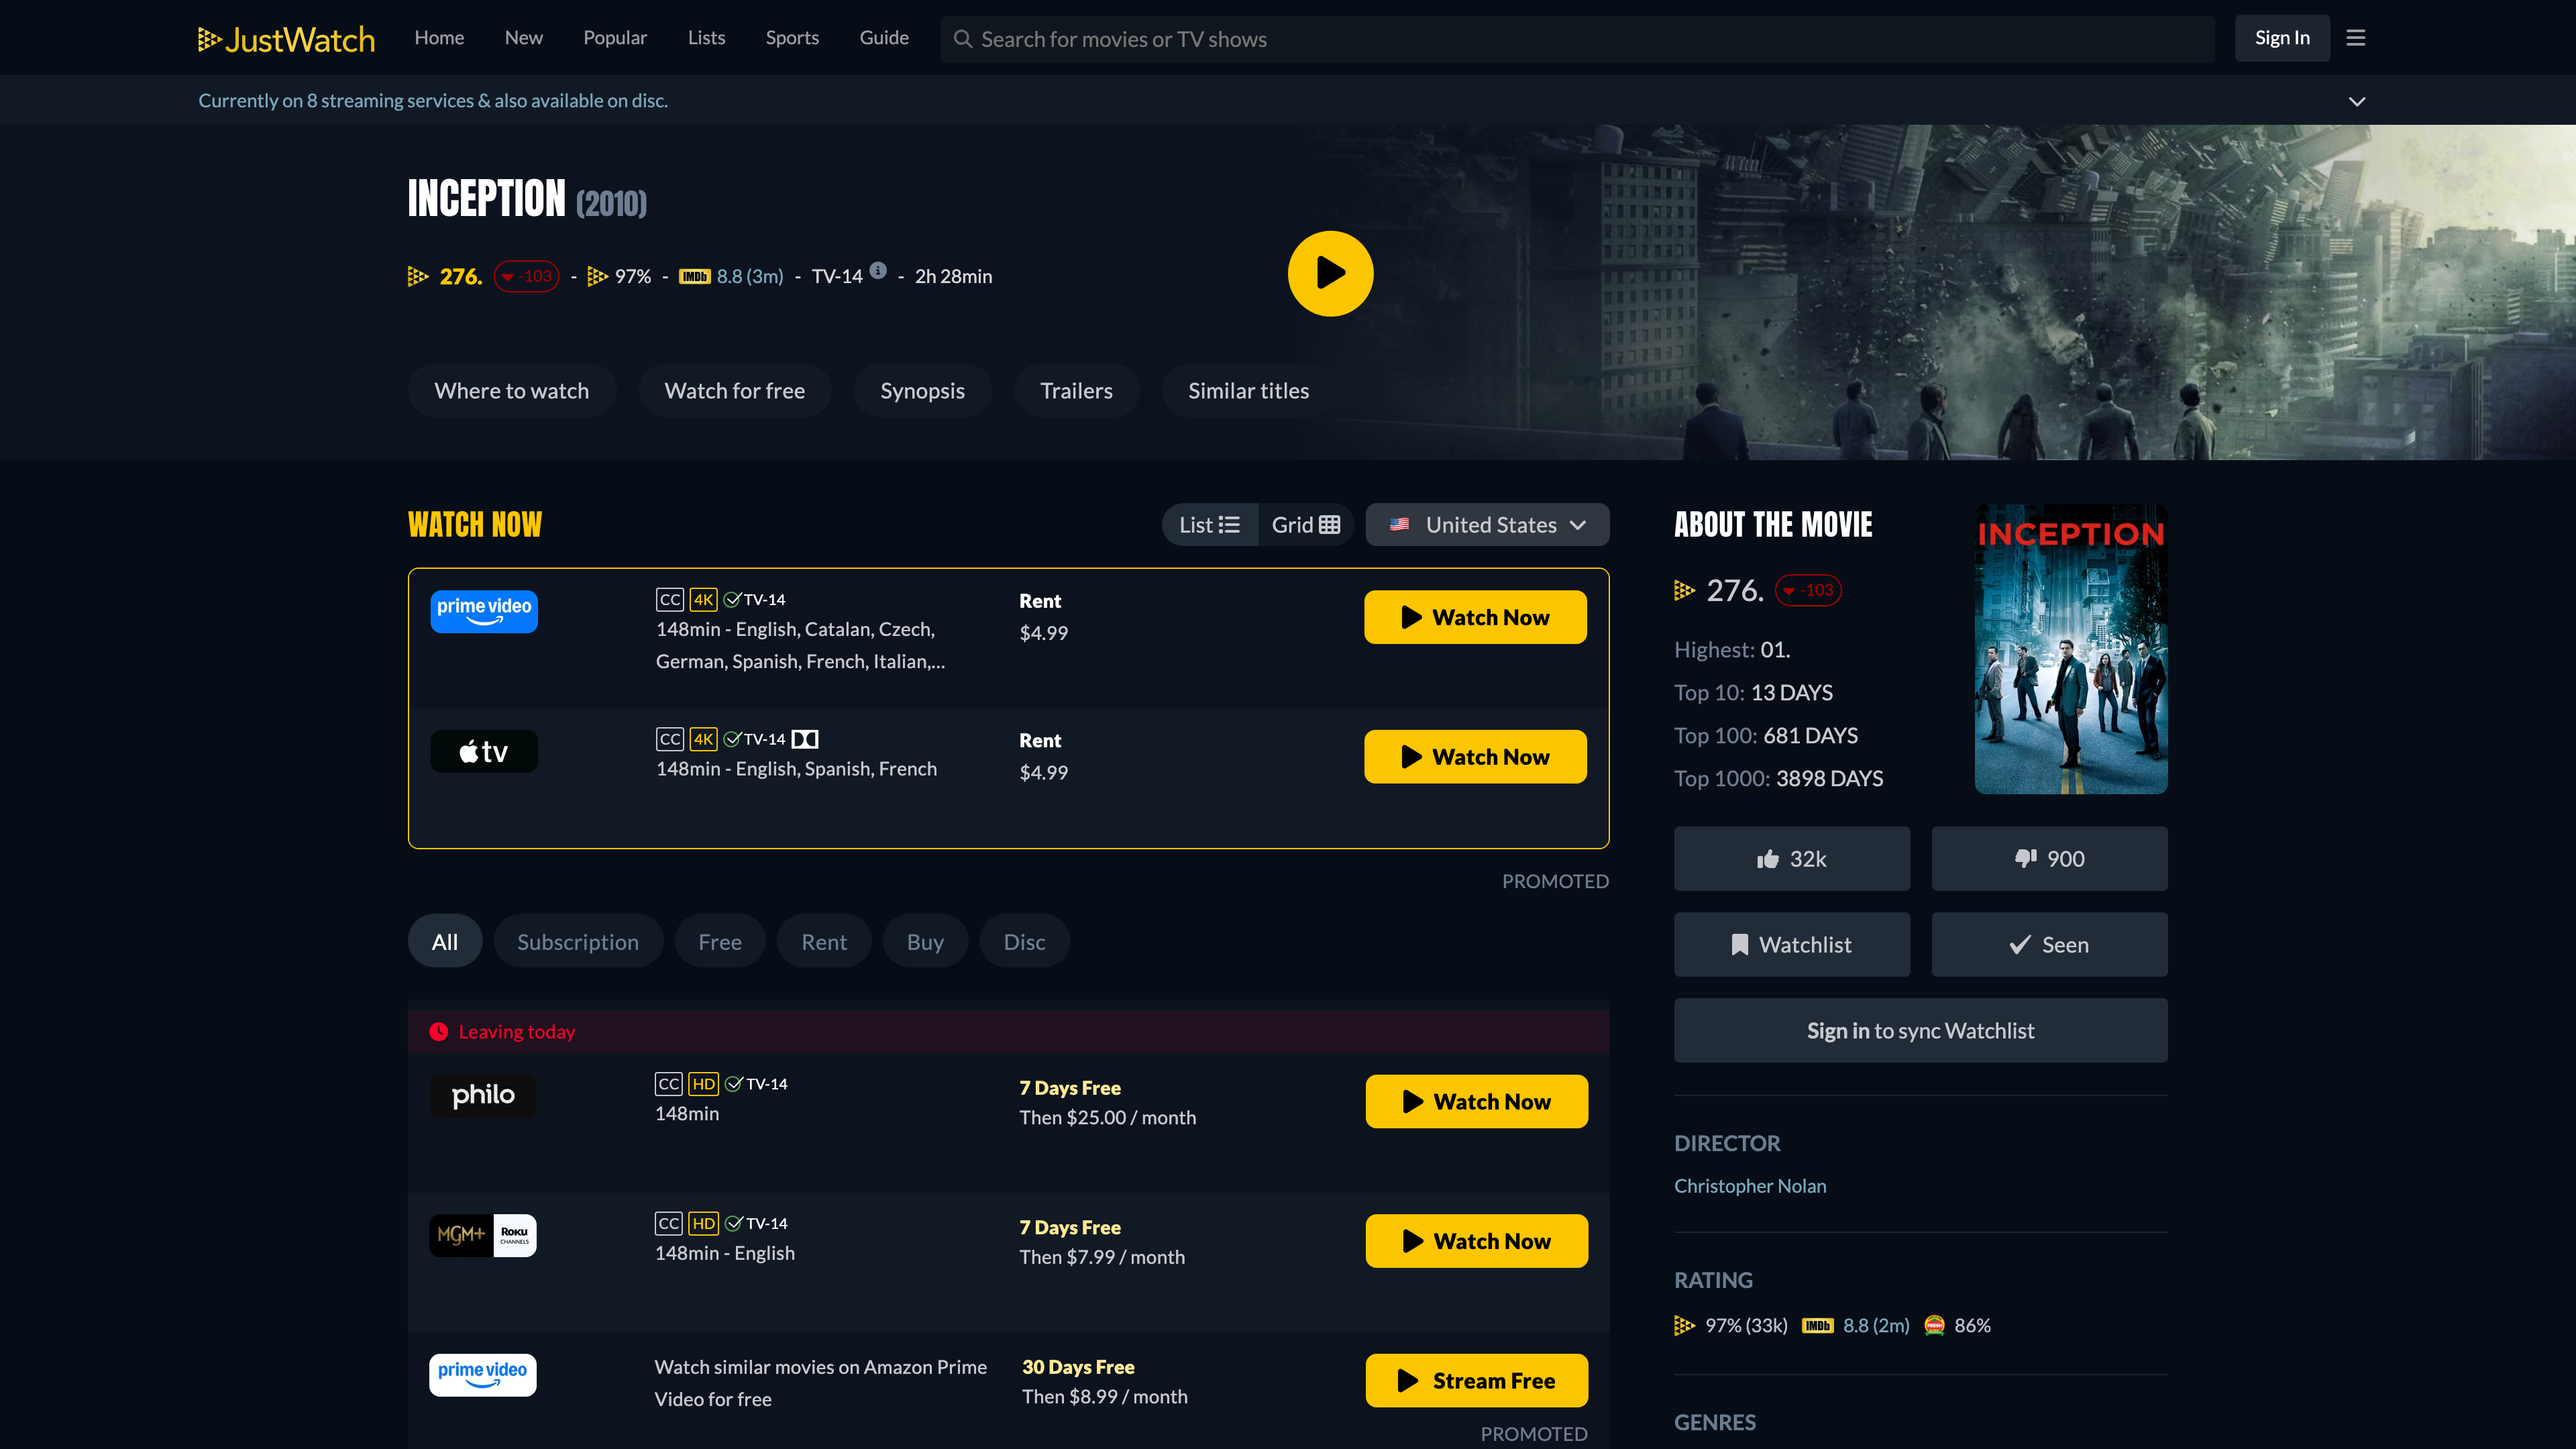Click the Sign In button
Viewport: 2576px width, 1449px height.
coord(2282,38)
